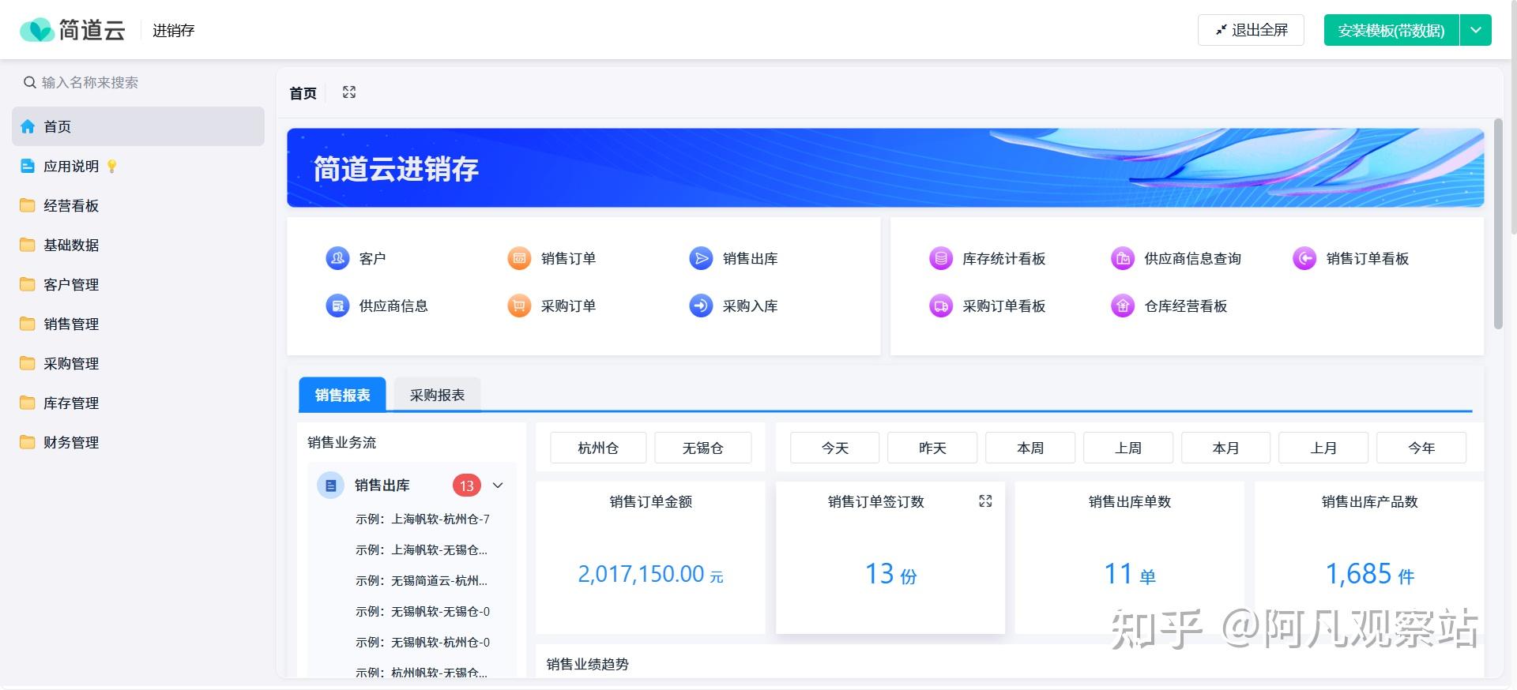
Task: Open the 采购入库 shortcut icon
Action: pos(701,306)
